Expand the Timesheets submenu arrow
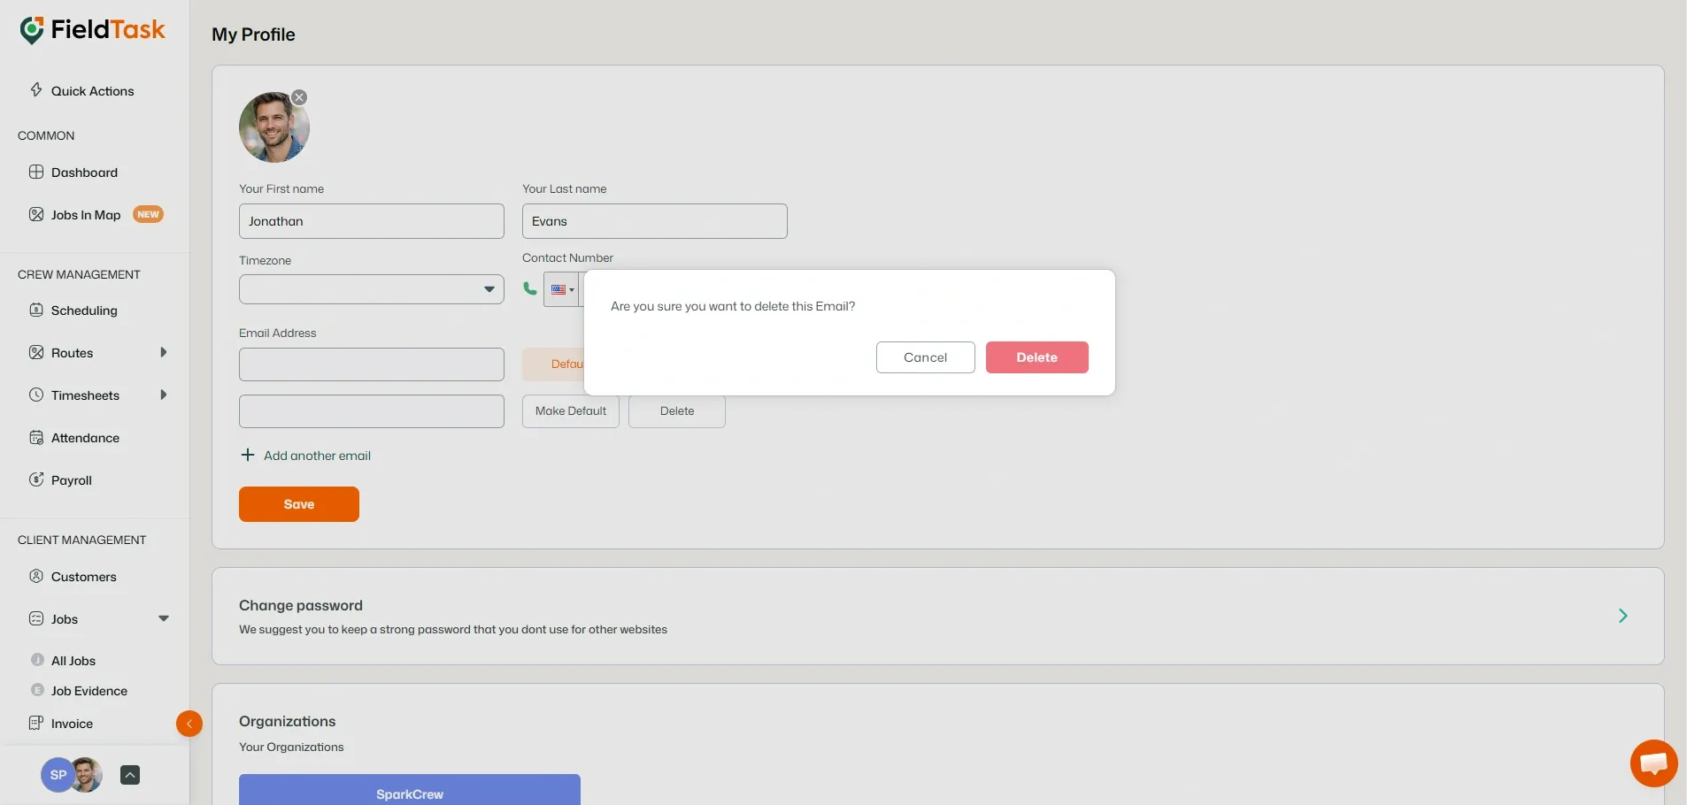The image size is (1687, 805). point(163,395)
